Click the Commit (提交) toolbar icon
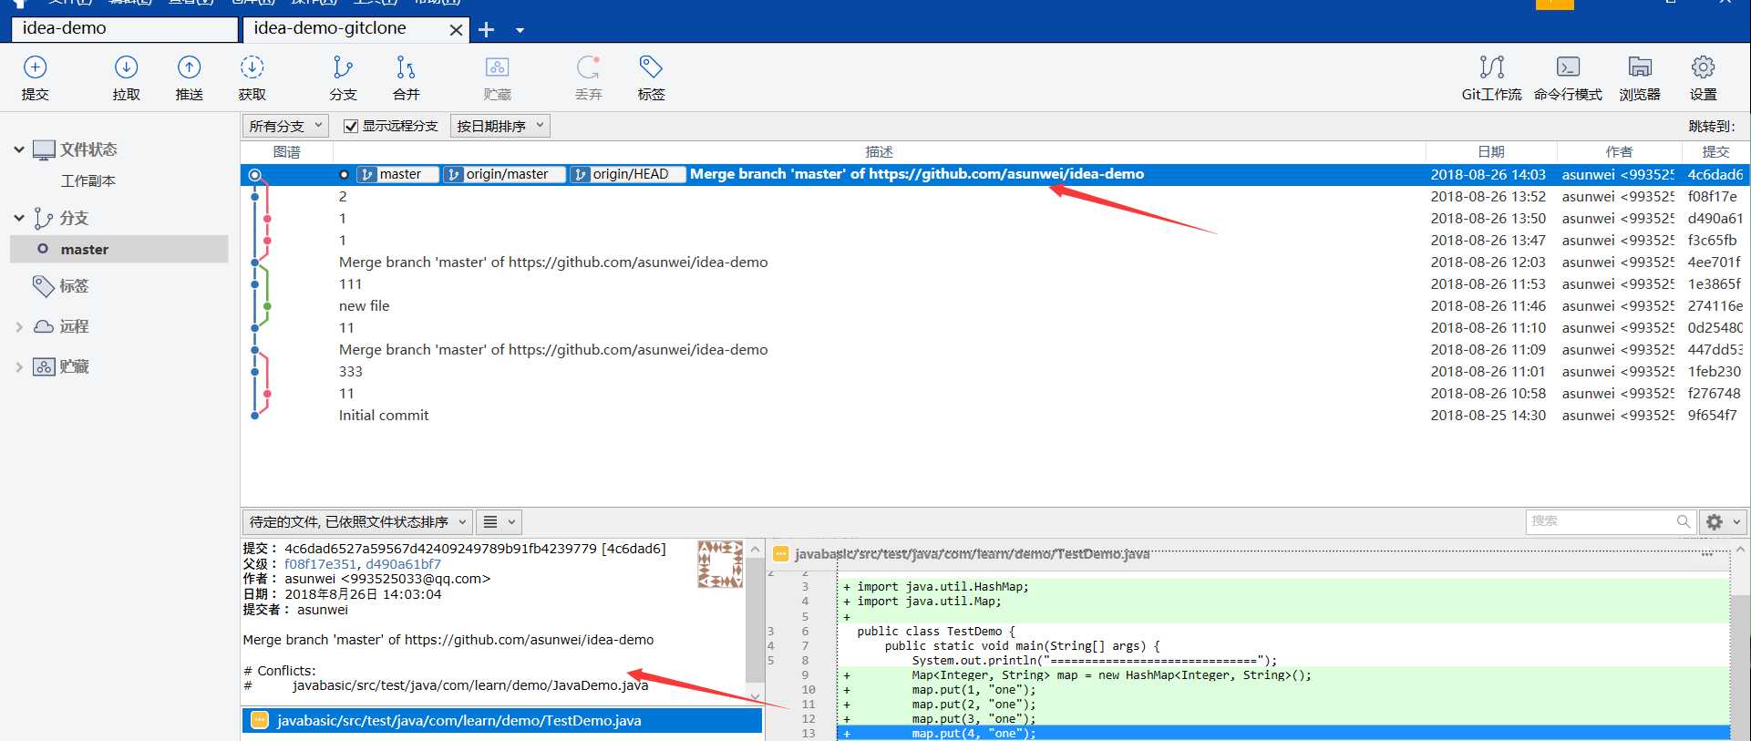The height and width of the screenshot is (741, 1751). pyautogui.click(x=35, y=67)
